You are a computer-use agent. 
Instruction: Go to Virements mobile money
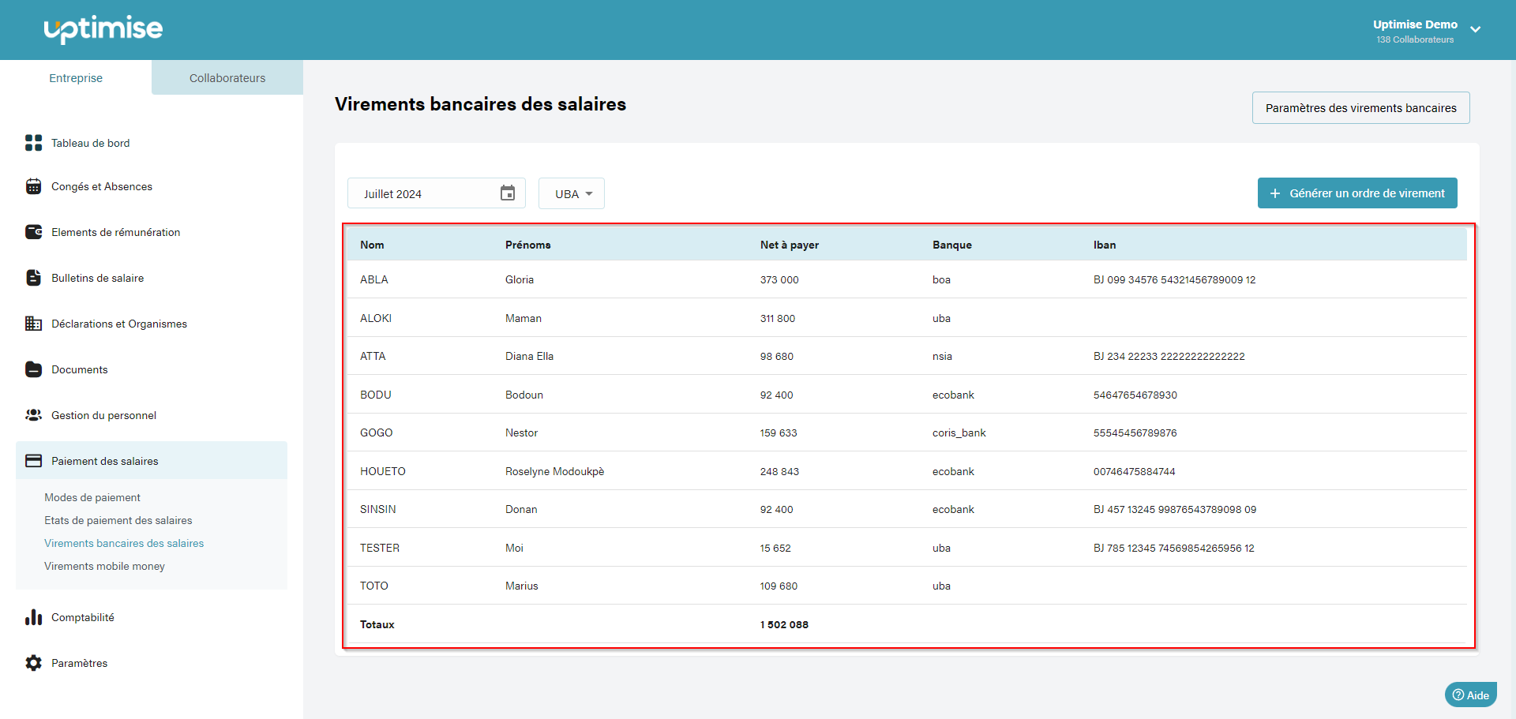[104, 566]
